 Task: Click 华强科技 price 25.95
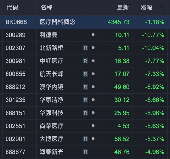(122, 113)
